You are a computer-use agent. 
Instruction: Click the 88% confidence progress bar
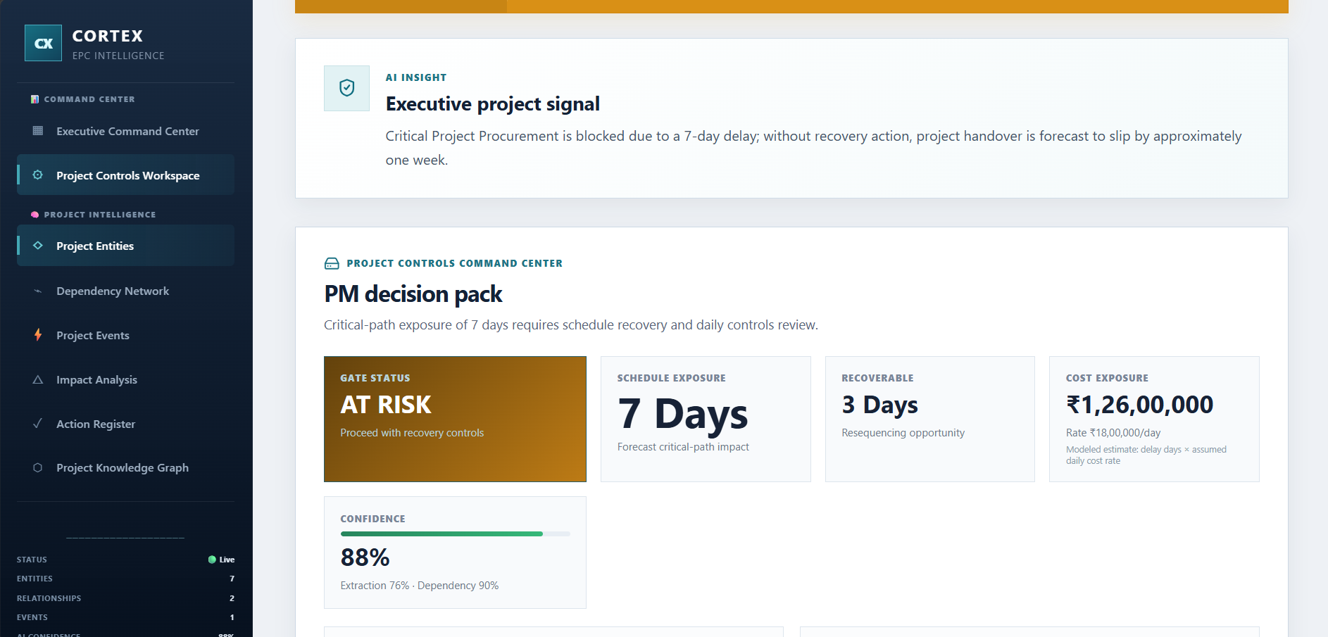(x=455, y=534)
